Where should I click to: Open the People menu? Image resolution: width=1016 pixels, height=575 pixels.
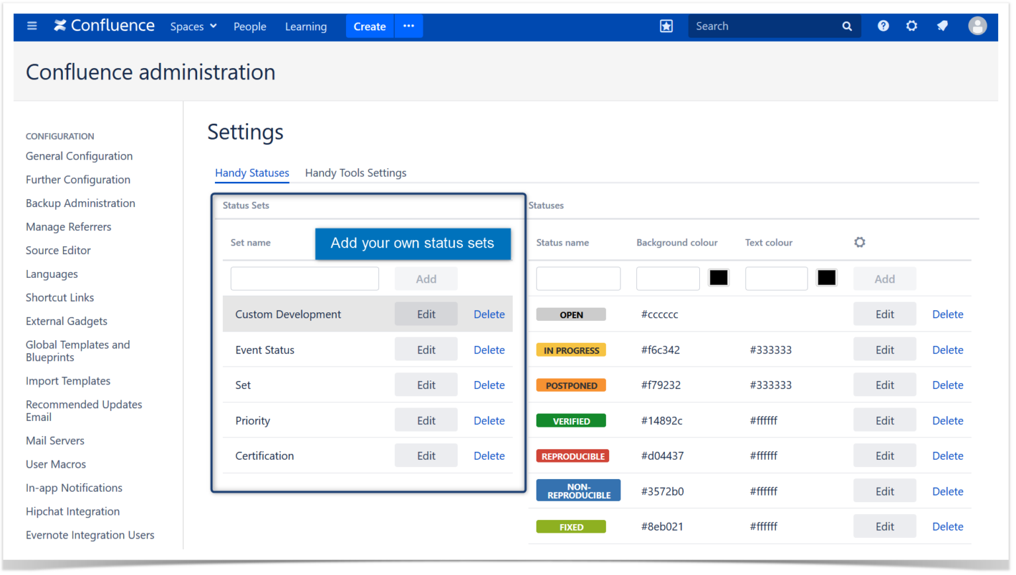pos(249,26)
